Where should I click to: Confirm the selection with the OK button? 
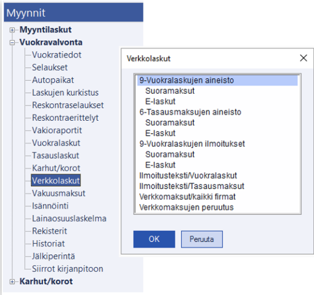(154, 239)
